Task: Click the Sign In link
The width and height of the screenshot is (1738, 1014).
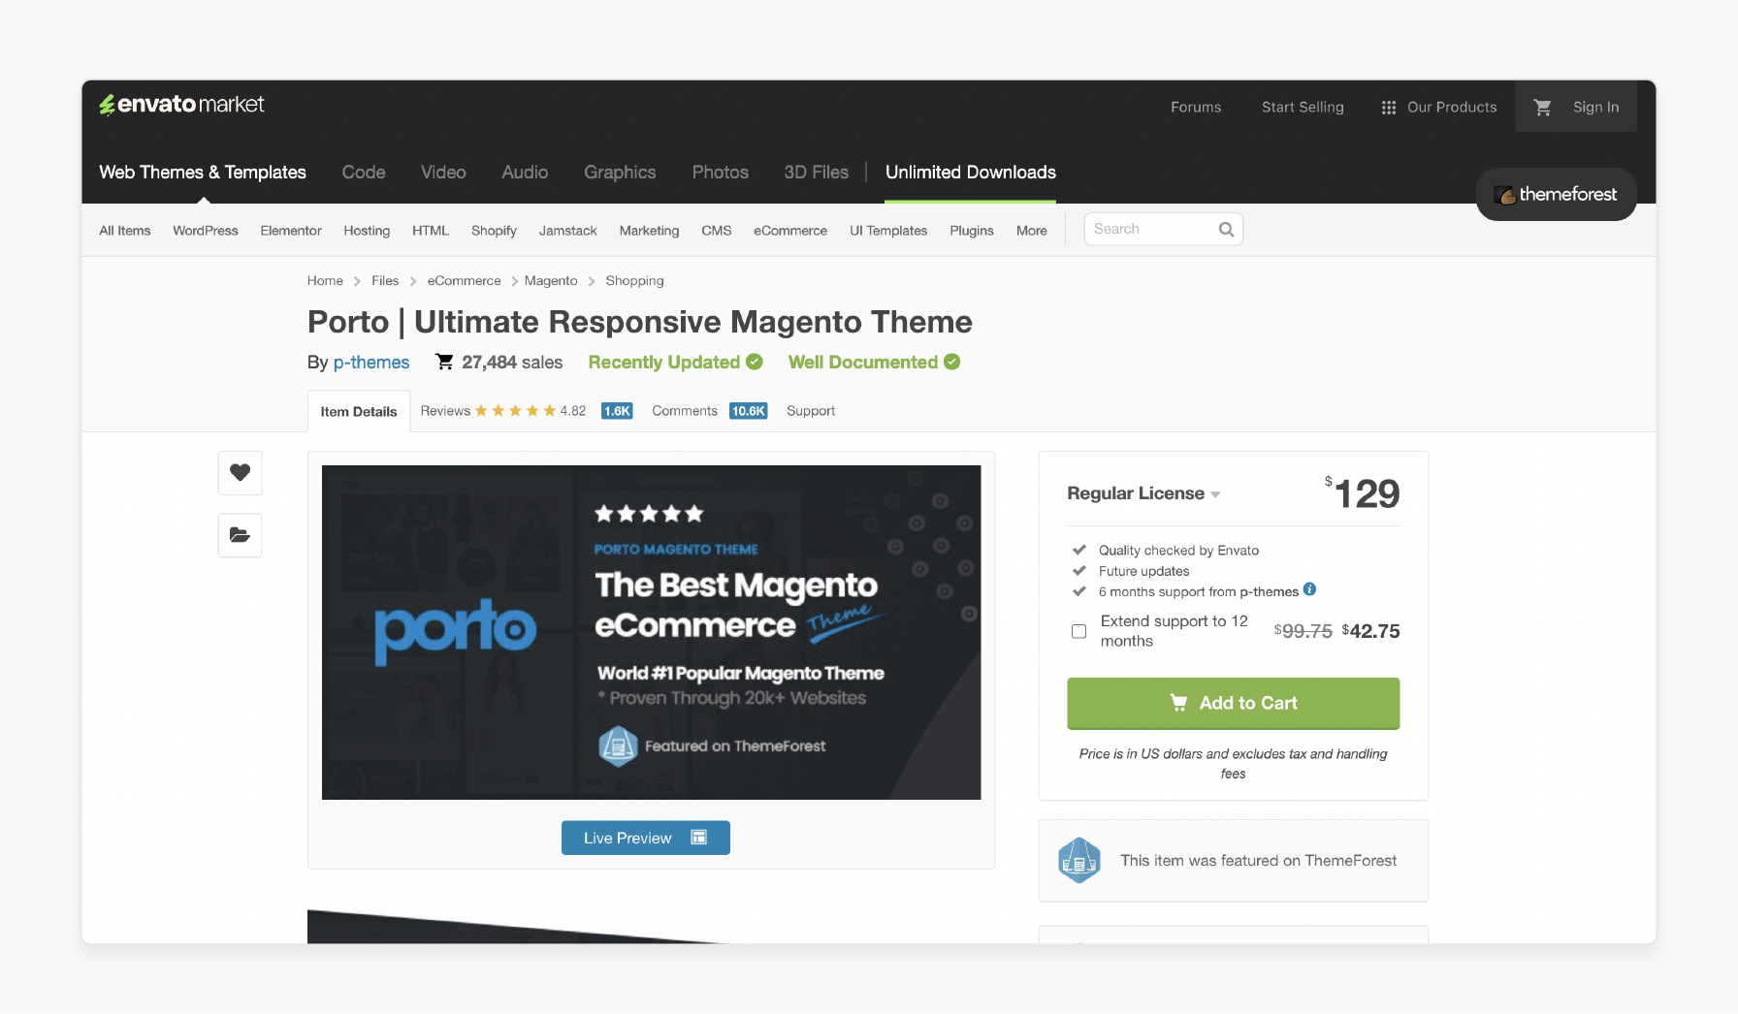Action: (x=1596, y=108)
